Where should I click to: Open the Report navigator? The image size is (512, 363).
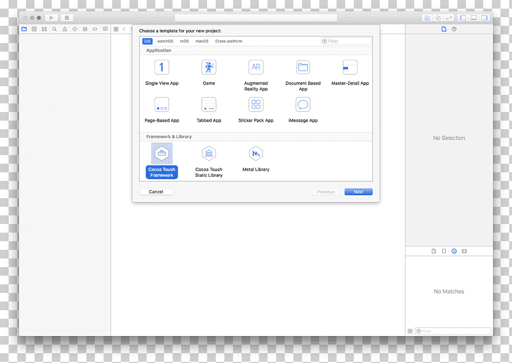[x=105, y=29]
